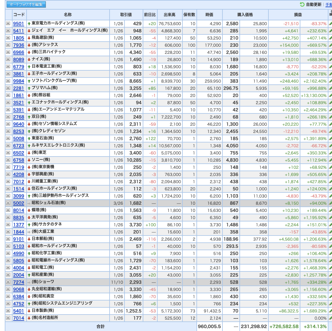Click the grey arrow beside (株)大盛工業

29,232
